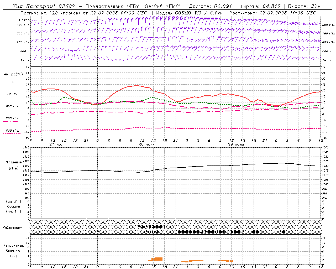Click the Осадки precipitation label
Image resolution: width=336 pixels, height=269 pixels.
(x=14, y=206)
